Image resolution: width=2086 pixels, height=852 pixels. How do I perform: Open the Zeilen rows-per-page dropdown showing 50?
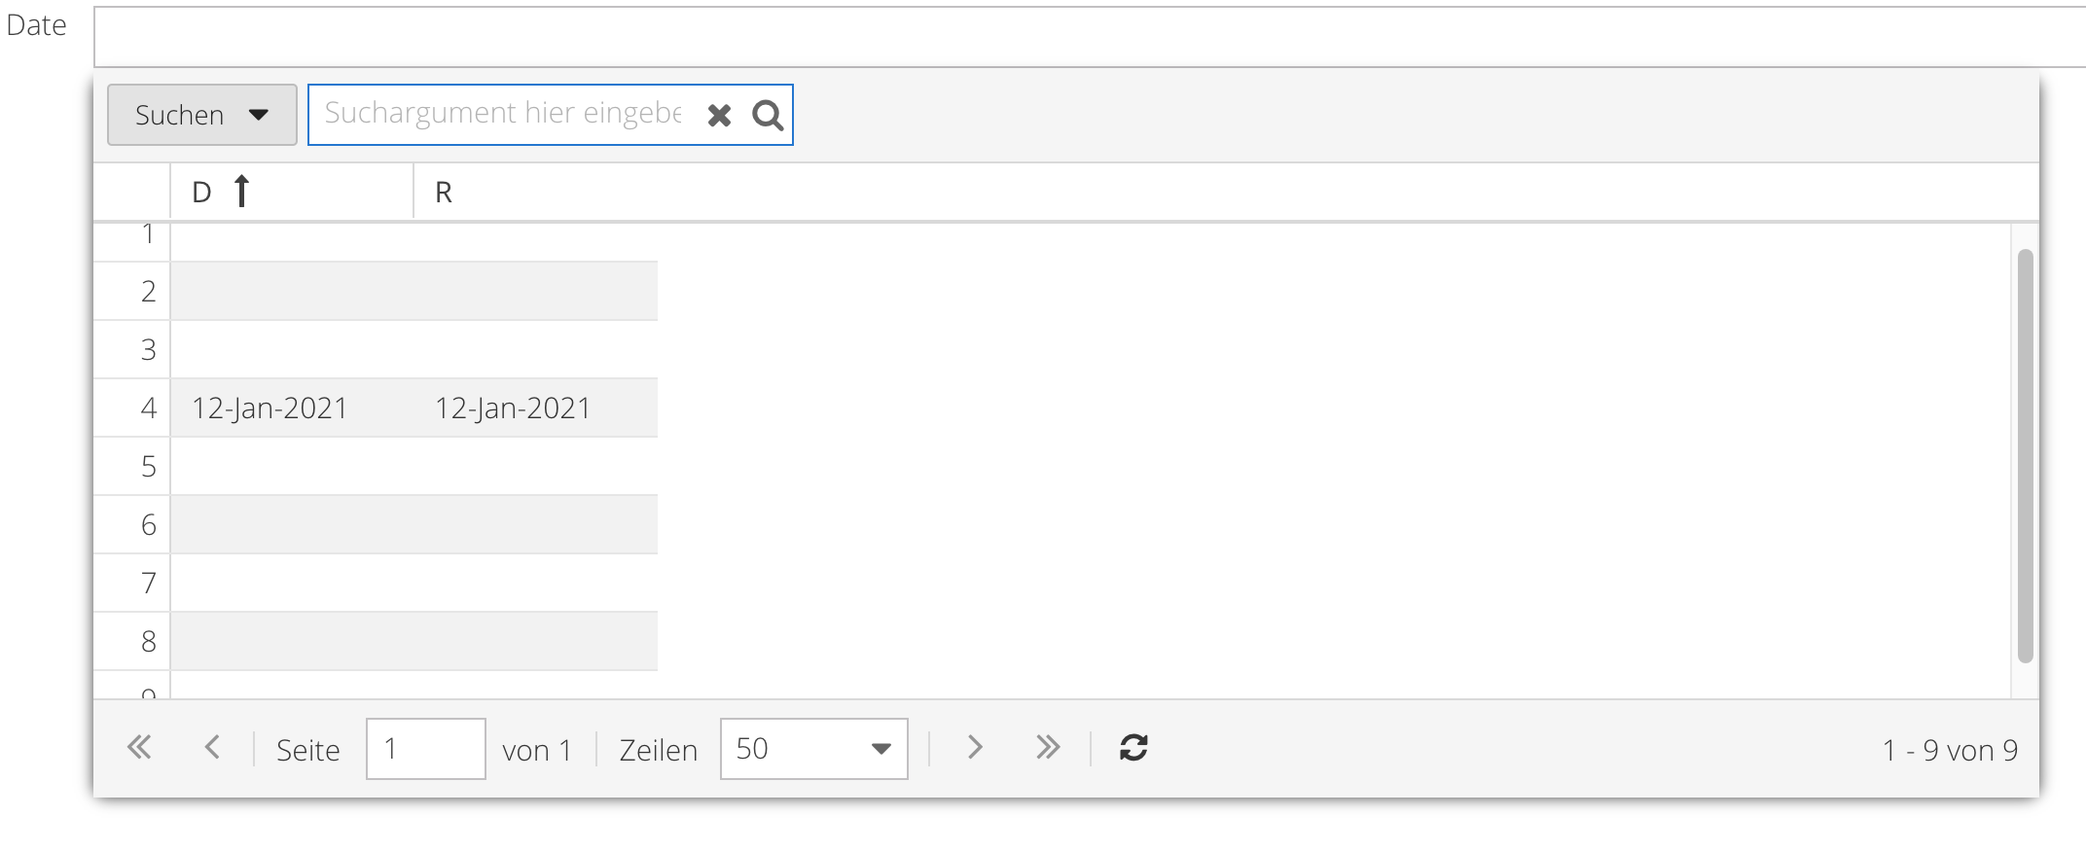point(812,748)
